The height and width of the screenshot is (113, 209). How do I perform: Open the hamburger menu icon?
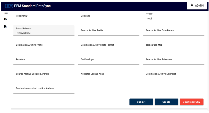pos(6,13)
